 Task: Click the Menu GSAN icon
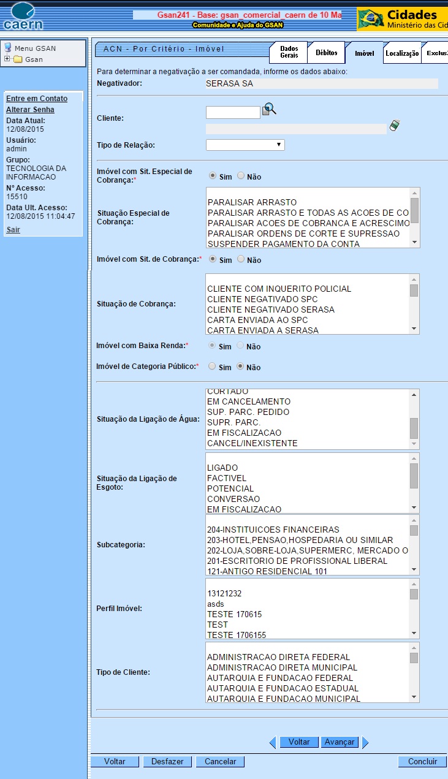click(x=8, y=48)
